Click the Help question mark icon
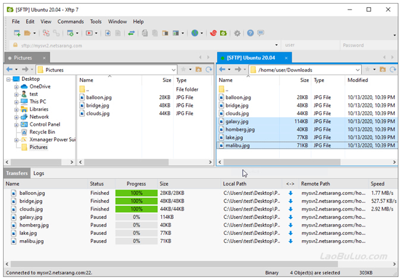401x280 pixels. pyautogui.click(x=250, y=33)
